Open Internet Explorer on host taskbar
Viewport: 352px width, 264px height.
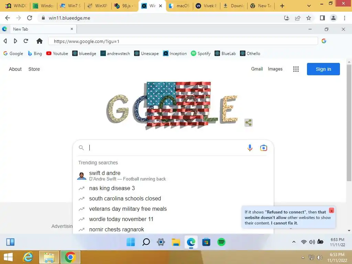tap(28, 257)
